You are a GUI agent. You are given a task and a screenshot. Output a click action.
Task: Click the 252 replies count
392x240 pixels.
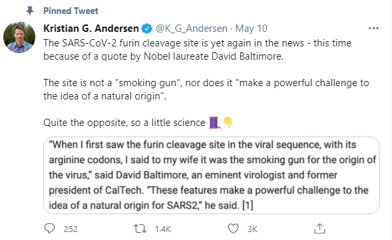pyautogui.click(x=71, y=229)
